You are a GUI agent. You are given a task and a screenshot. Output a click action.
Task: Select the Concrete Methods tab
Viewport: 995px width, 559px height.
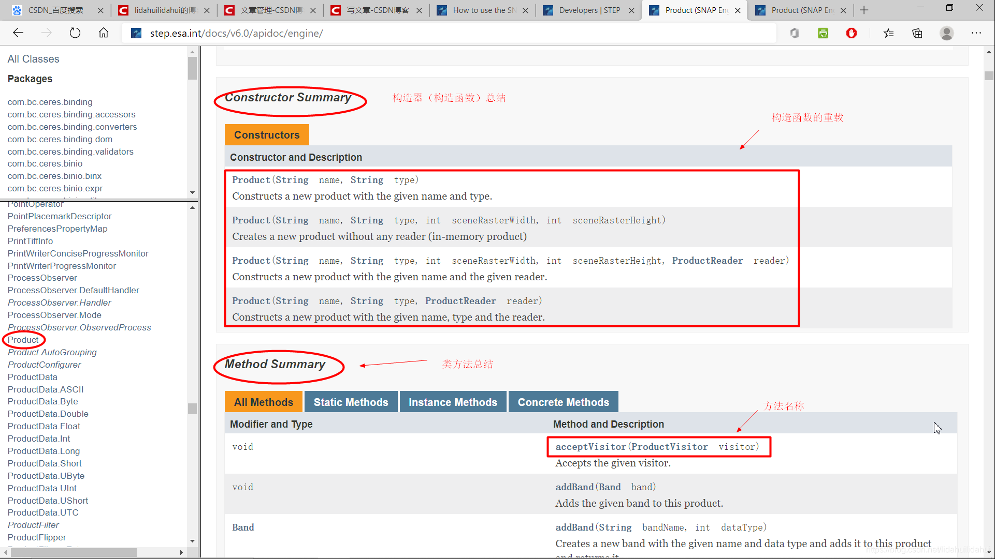click(x=563, y=402)
